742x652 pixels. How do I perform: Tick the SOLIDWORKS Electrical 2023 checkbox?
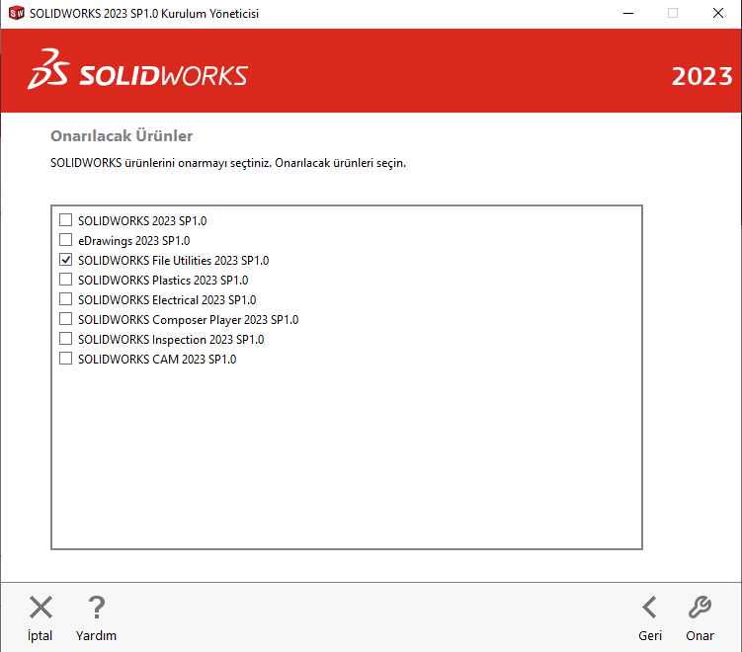(x=66, y=299)
